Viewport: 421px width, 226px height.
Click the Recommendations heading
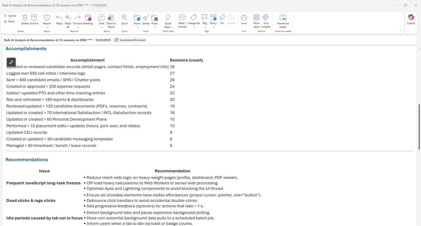pos(27,160)
